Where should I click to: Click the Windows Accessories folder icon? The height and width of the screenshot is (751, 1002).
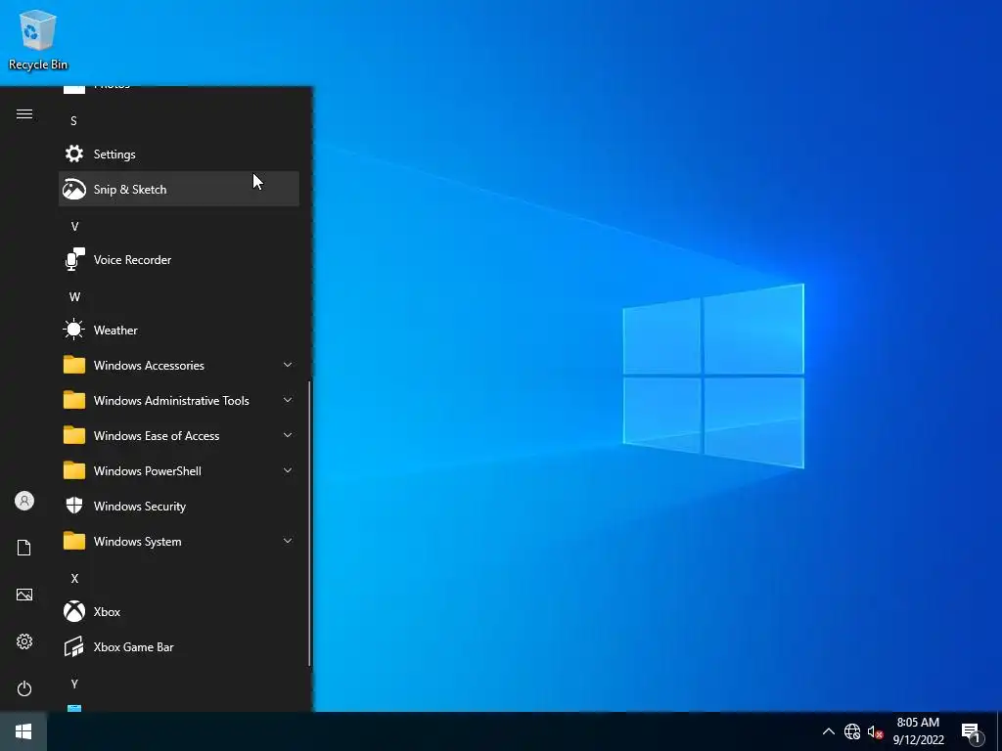click(x=74, y=365)
